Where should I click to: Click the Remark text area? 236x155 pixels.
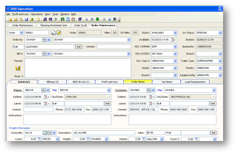78,68
